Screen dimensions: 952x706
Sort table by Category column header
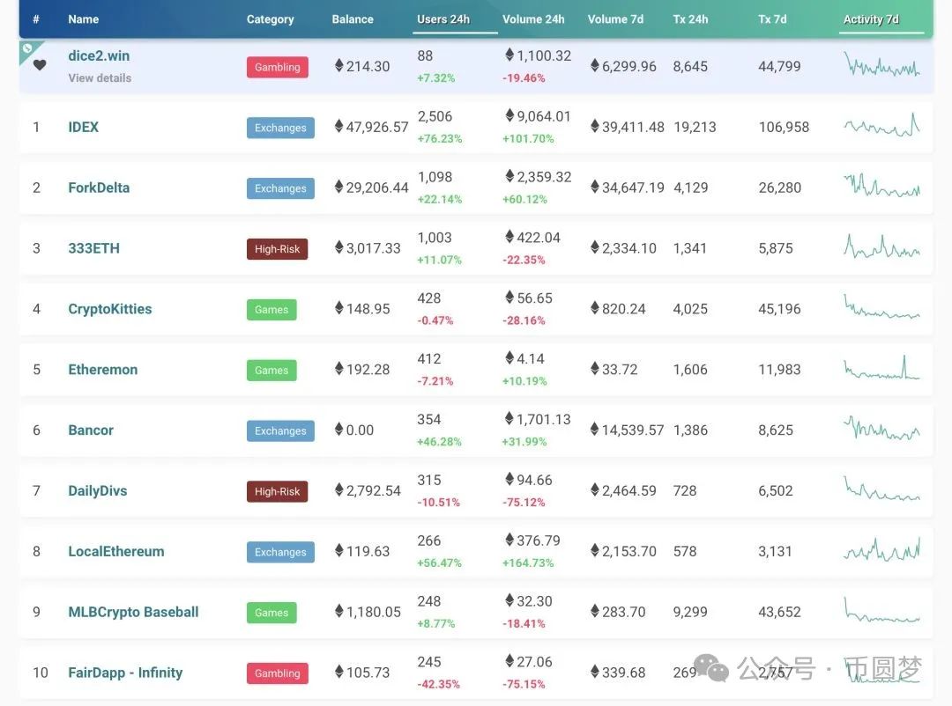(271, 19)
